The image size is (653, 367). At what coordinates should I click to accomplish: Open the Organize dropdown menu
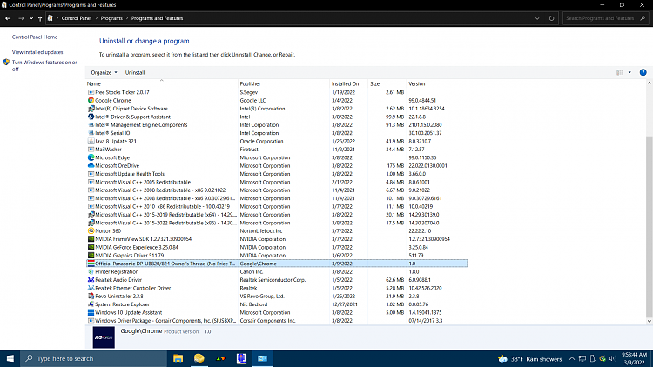[104, 72]
